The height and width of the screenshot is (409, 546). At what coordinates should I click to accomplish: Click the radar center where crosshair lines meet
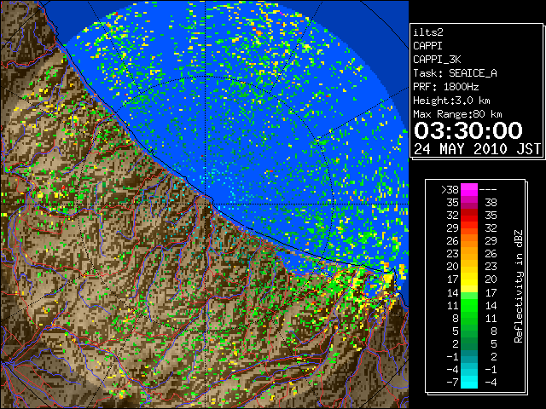coord(206,204)
